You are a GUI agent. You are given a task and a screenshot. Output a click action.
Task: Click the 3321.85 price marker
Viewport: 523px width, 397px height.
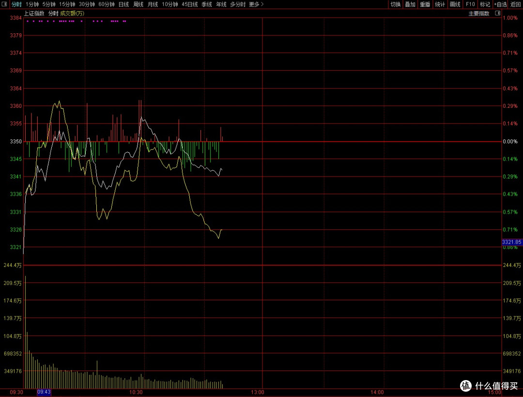[x=512, y=242]
